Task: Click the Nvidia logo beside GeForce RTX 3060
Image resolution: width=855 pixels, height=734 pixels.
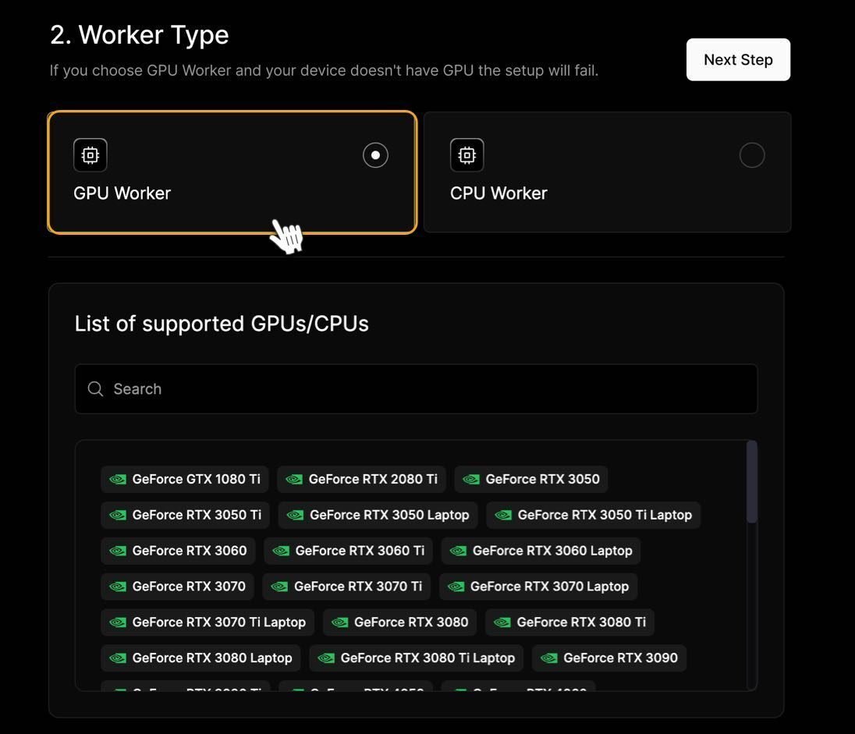Action: (118, 551)
